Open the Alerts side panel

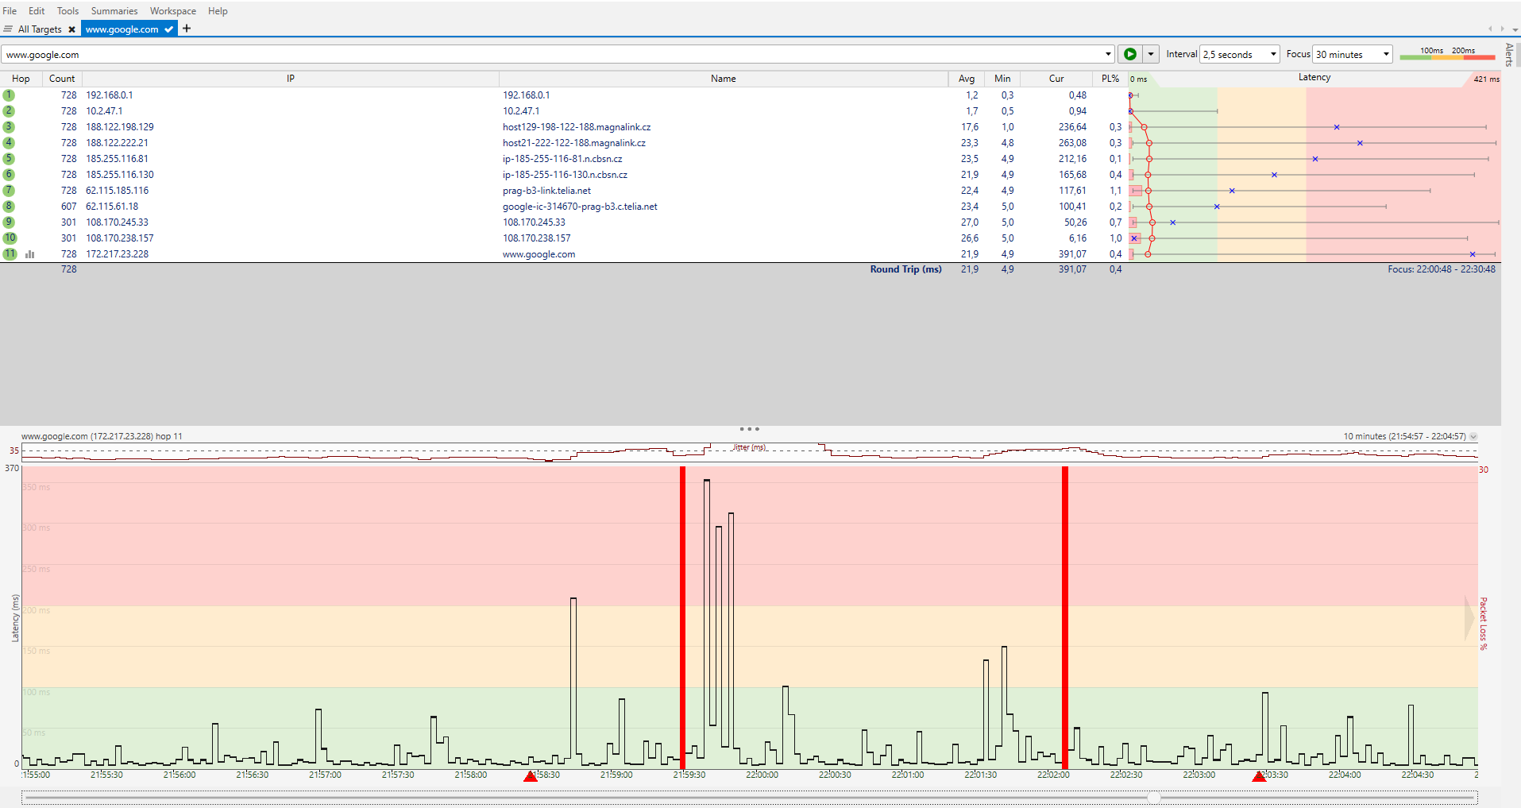[x=1509, y=54]
